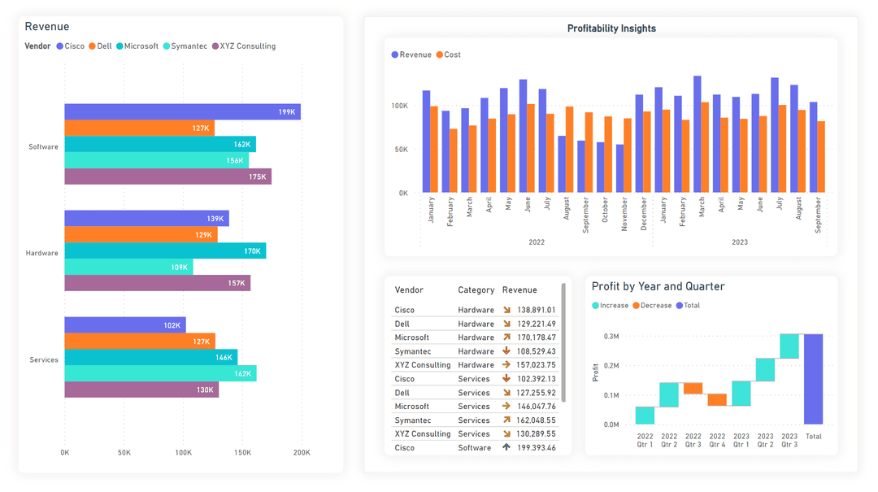The width and height of the screenshot is (878, 492).
Task: Click the up arrow icon for Cisco Software
Action: coord(506,447)
